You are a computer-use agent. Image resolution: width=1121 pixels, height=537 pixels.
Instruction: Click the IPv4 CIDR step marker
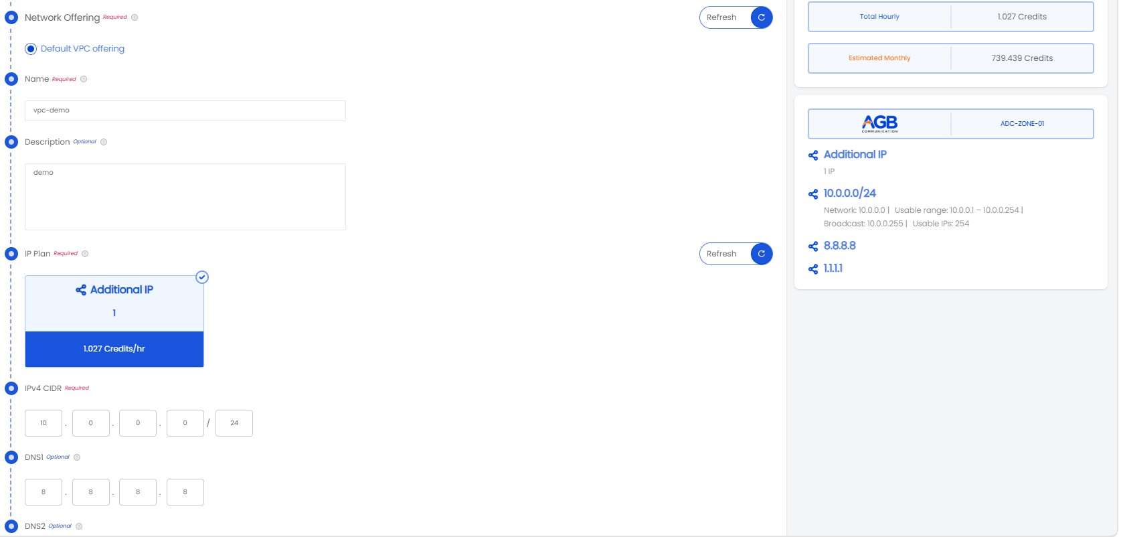pos(11,388)
